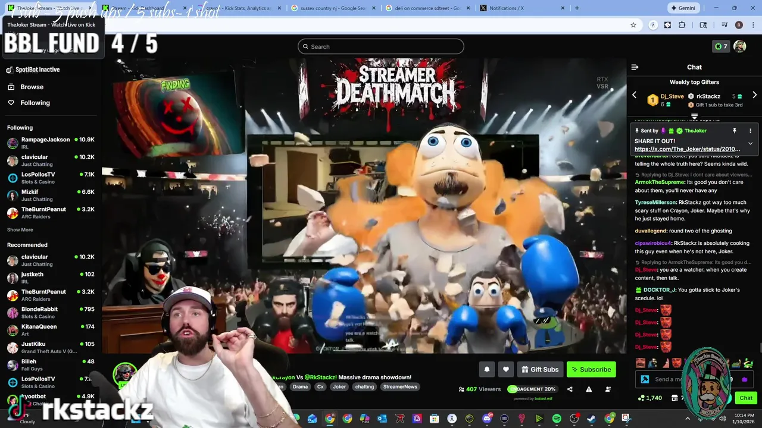Expand the pinned message chevron
762x428 pixels.
click(750, 143)
